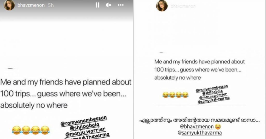Screen dimensions: 266x139
Task: Open profile avatar in the right story
Action: pos(162,6)
